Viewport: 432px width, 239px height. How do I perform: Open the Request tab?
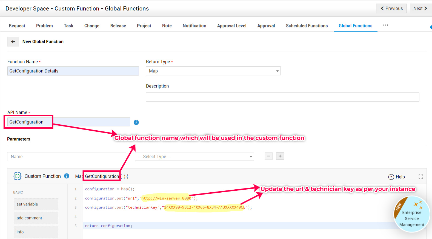17,26
